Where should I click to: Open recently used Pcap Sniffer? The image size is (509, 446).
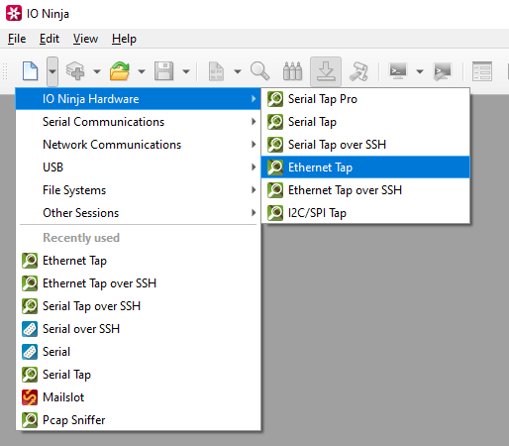point(138,420)
